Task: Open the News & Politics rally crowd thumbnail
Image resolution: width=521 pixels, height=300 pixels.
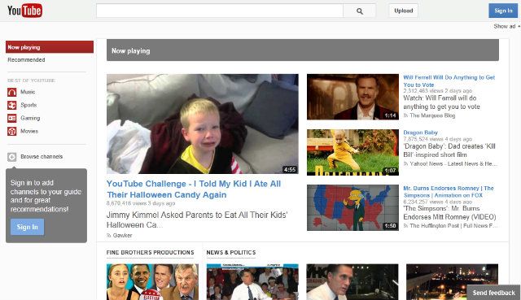Action: [x=252, y=282]
